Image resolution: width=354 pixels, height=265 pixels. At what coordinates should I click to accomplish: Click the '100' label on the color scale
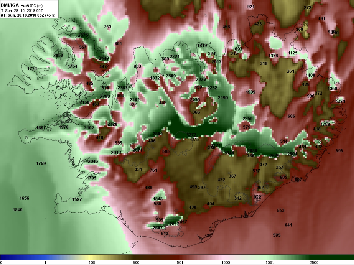click(92, 263)
